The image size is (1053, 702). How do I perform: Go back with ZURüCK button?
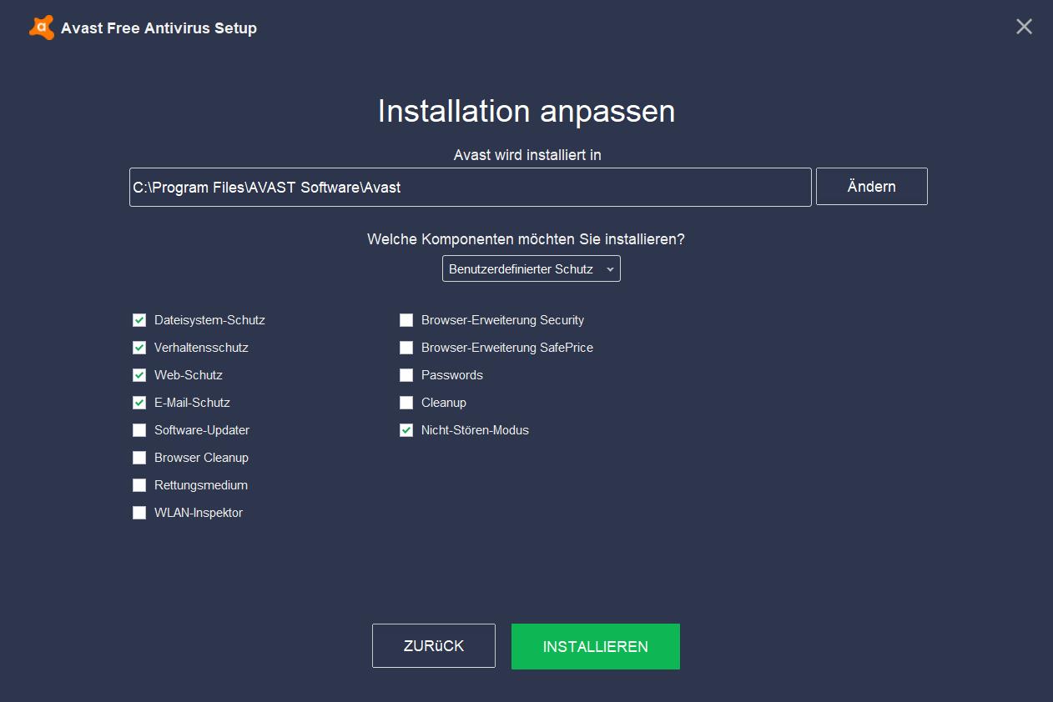click(434, 646)
